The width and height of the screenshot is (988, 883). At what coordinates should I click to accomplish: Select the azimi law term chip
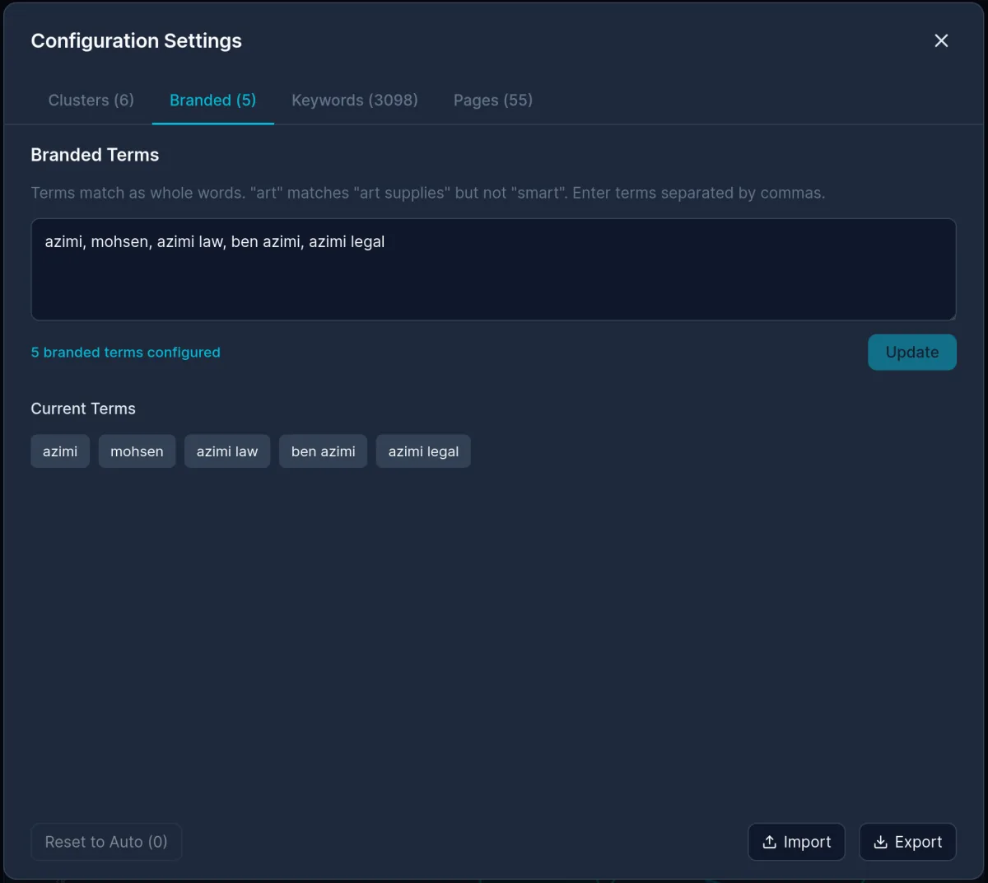tap(227, 451)
